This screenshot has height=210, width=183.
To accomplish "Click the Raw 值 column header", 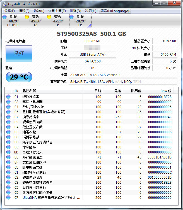I will [158, 91].
